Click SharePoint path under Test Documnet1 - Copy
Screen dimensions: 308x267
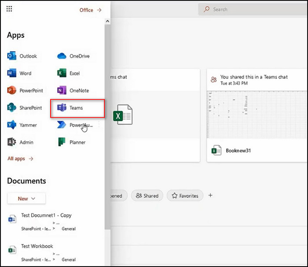point(36,229)
